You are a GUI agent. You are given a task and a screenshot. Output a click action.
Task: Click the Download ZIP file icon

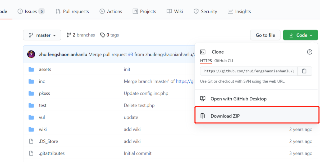pyautogui.click(x=203, y=116)
